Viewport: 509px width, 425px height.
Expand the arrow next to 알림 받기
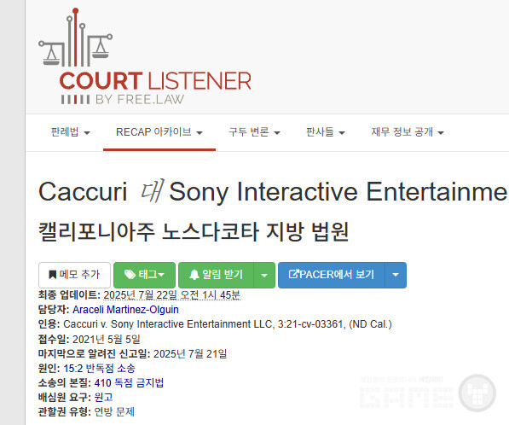[264, 275]
